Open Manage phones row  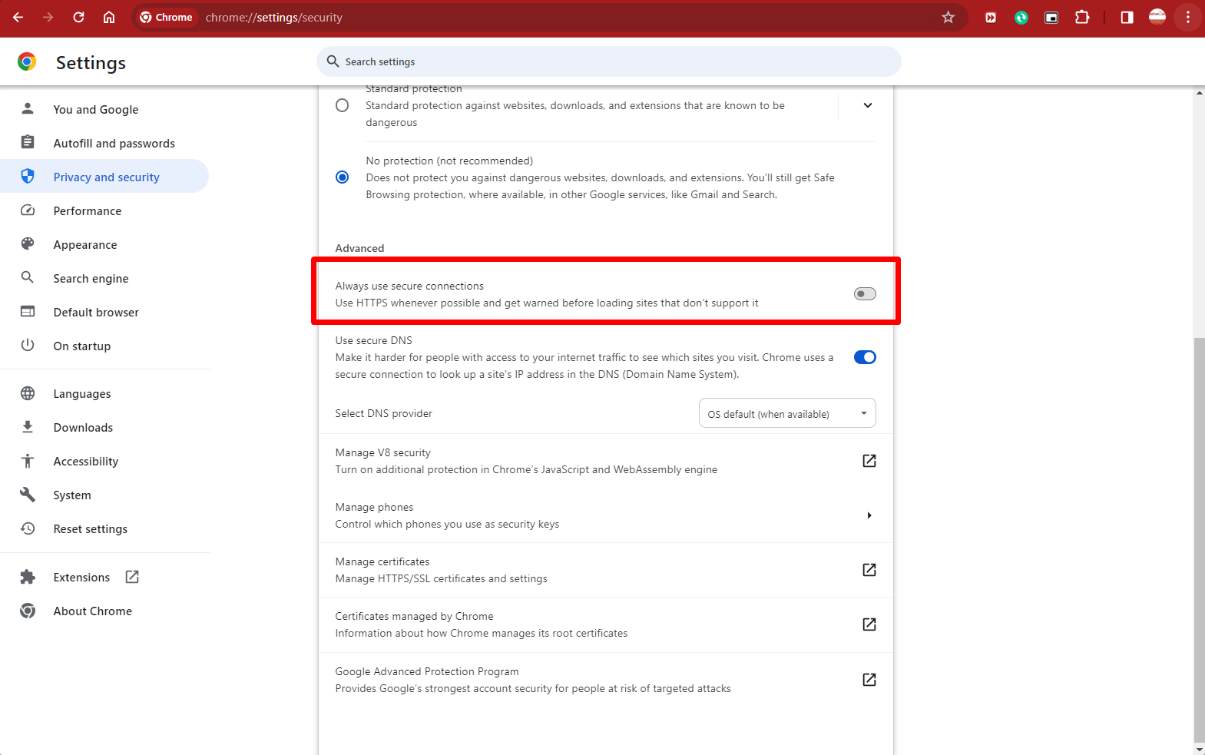tap(605, 515)
